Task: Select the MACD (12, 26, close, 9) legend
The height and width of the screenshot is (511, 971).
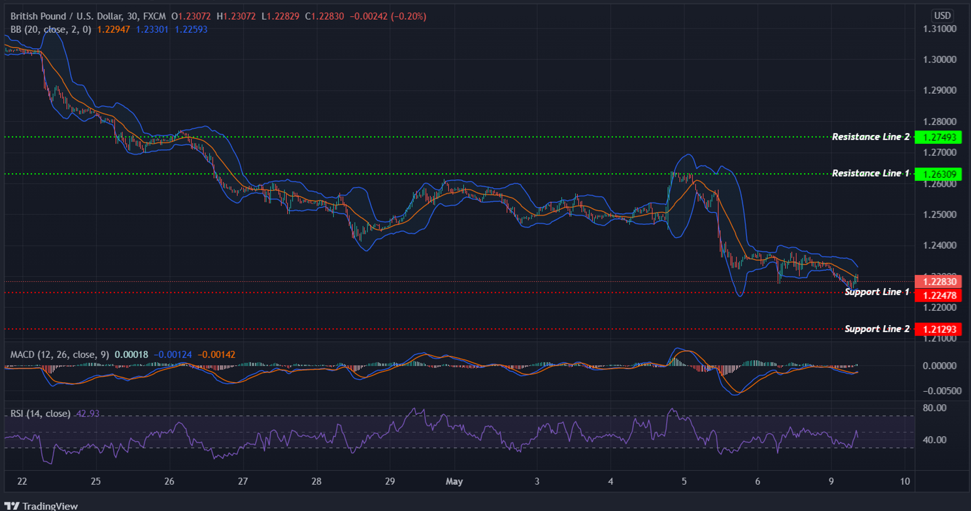Action: coord(58,354)
